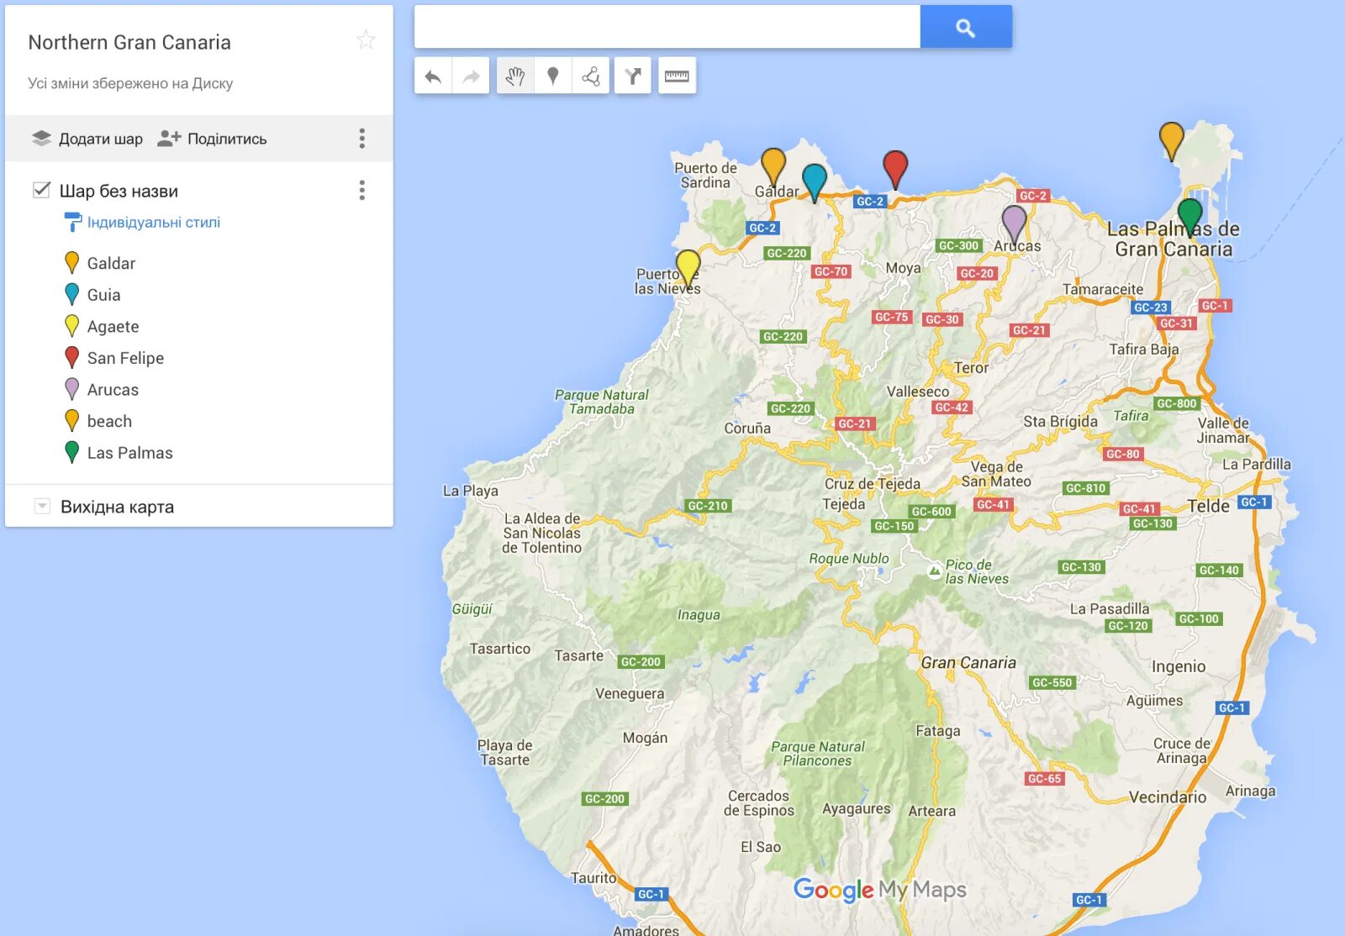Star the Northern Gran Canaria map
Image resolution: width=1345 pixels, height=936 pixels.
366,39
